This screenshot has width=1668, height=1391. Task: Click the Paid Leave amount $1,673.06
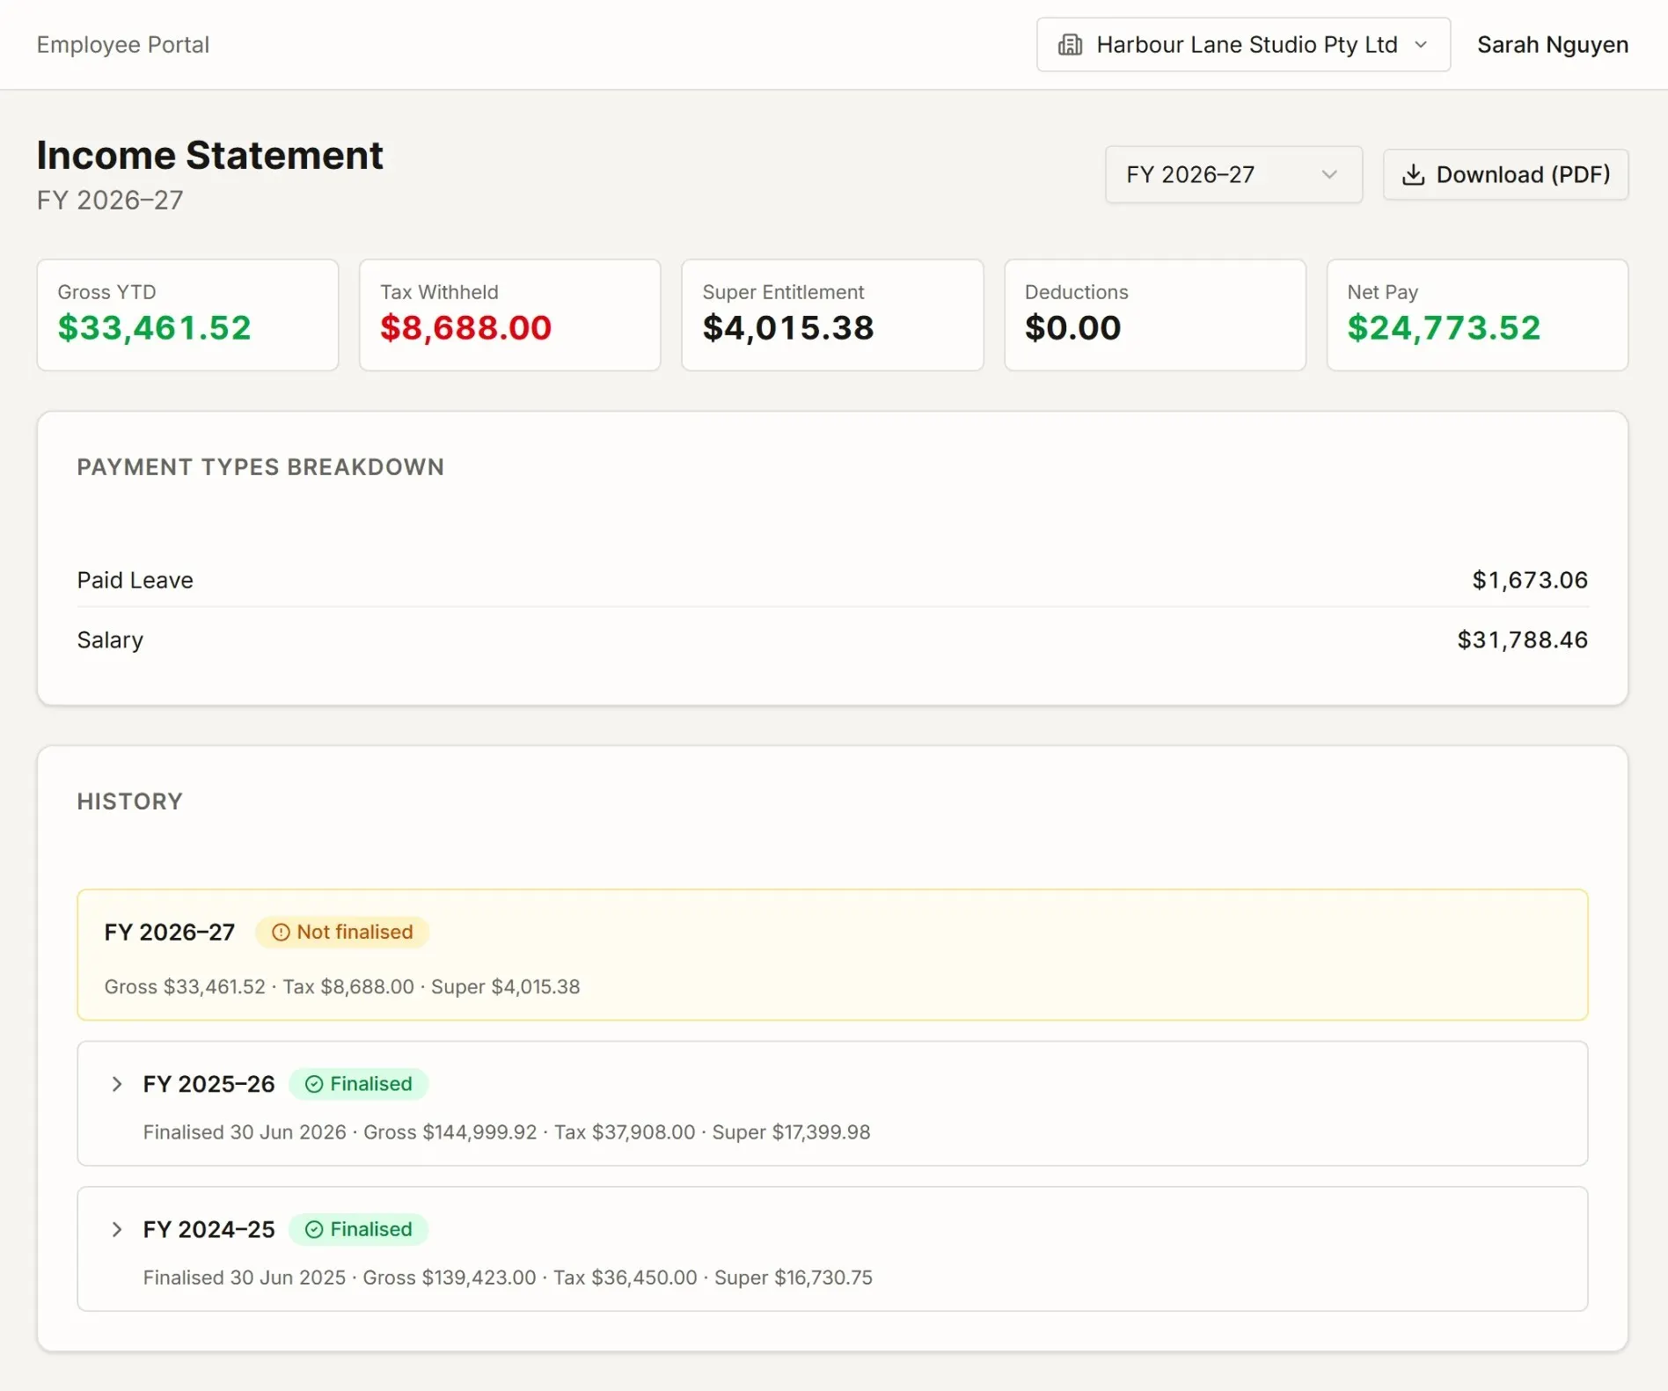click(x=1531, y=580)
